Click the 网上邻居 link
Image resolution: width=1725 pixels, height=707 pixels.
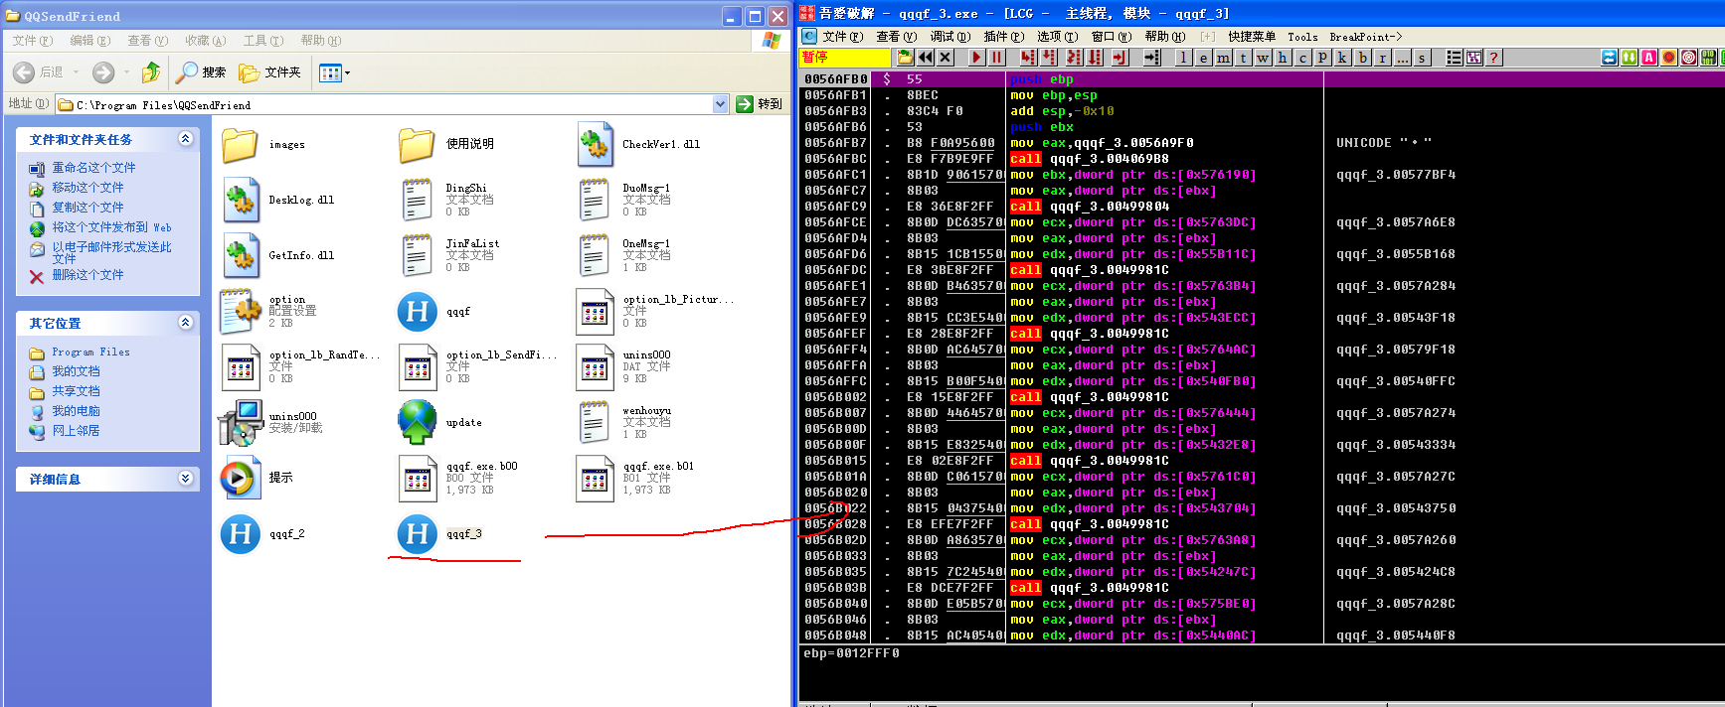coord(76,431)
